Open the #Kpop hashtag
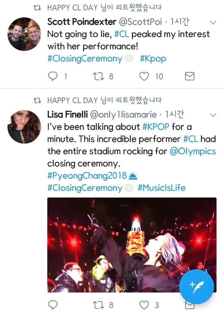Viewport: 224px width, 314px height. click(153, 59)
